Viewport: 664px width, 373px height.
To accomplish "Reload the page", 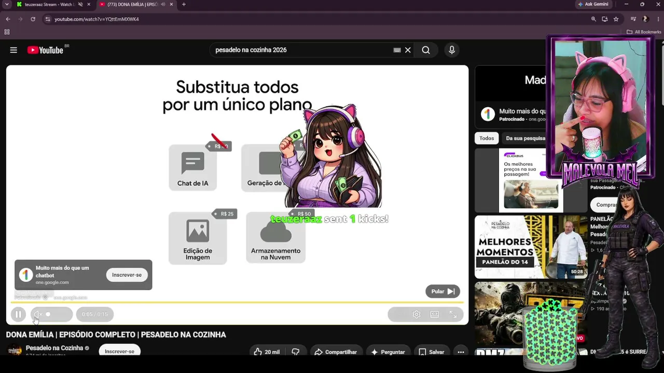I will pyautogui.click(x=33, y=19).
